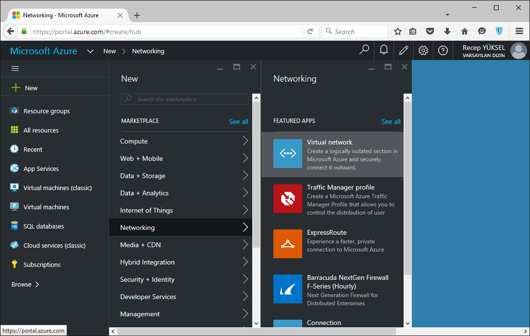Open the Azure portal search magnifier

[x=364, y=50]
